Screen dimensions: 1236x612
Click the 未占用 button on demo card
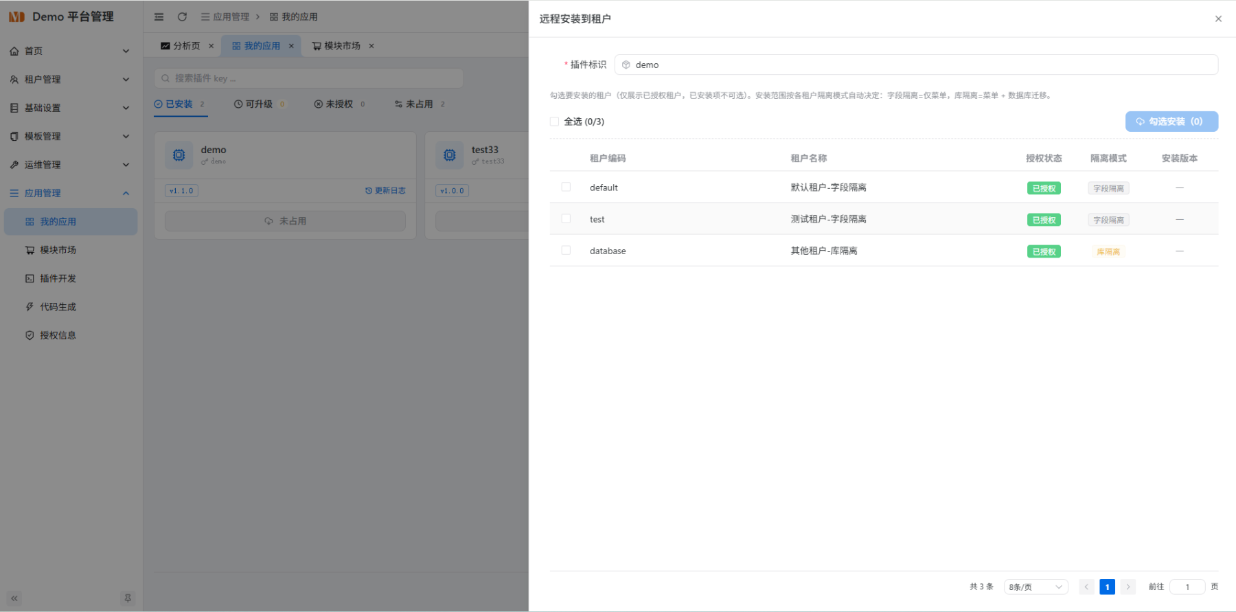285,221
